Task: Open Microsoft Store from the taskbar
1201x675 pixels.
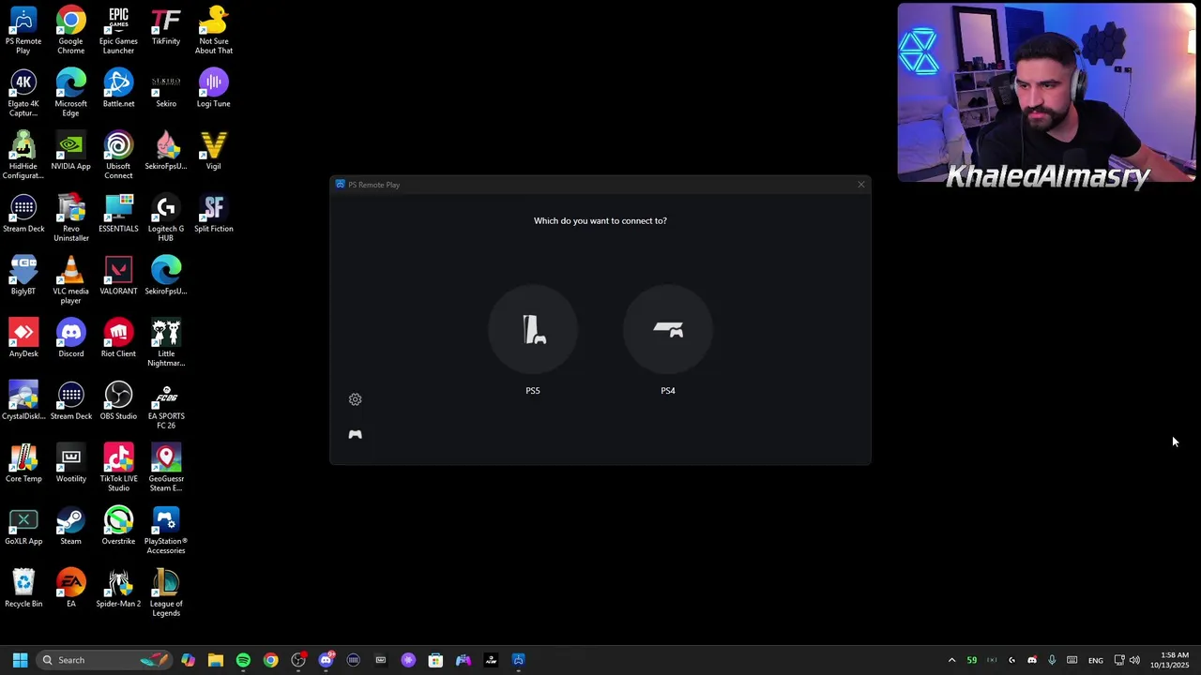Action: tap(435, 660)
